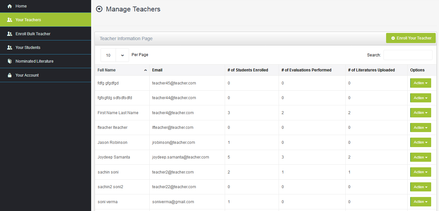Click the name Joydeep Samanta
The width and height of the screenshot is (439, 211).
click(114, 157)
